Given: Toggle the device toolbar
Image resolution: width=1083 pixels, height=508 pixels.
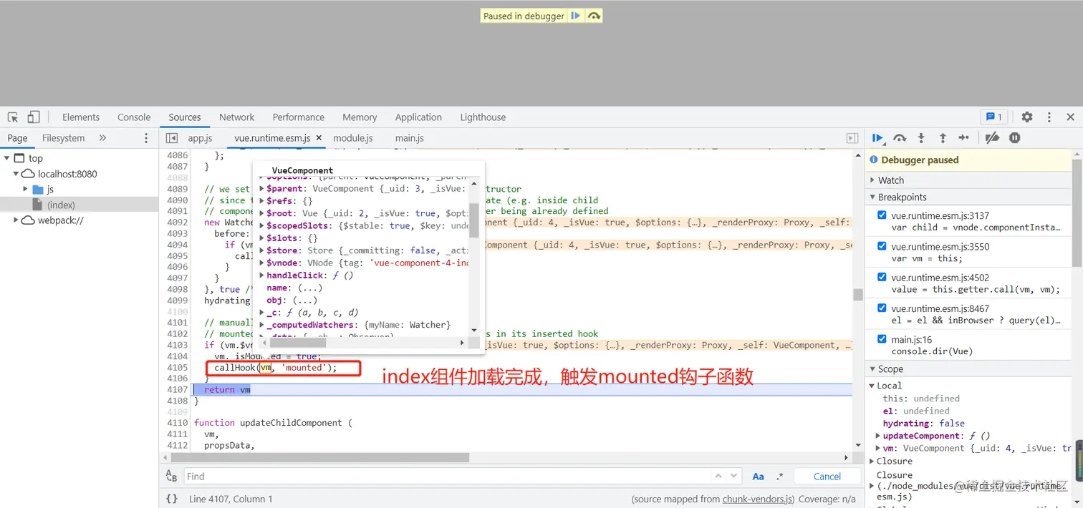Looking at the screenshot, I should coord(34,117).
